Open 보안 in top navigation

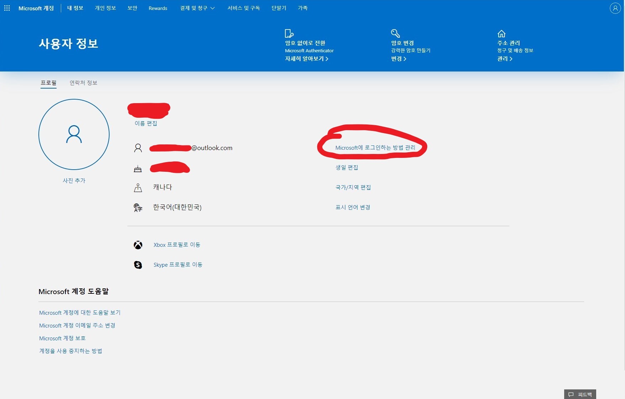[x=132, y=8]
